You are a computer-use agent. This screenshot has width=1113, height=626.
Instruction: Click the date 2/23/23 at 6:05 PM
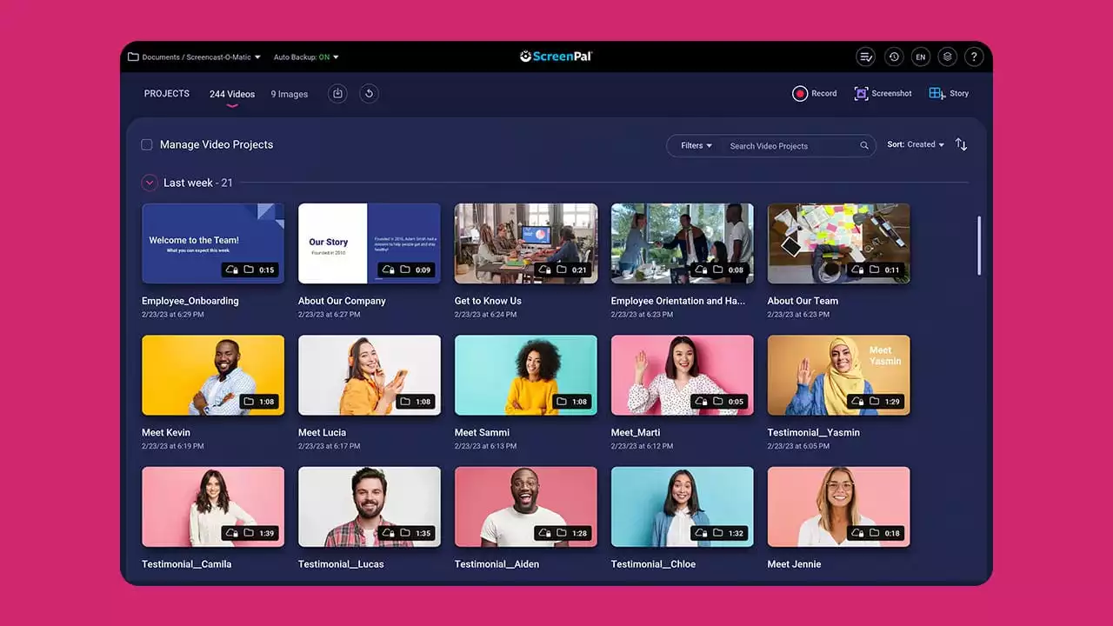tap(799, 446)
